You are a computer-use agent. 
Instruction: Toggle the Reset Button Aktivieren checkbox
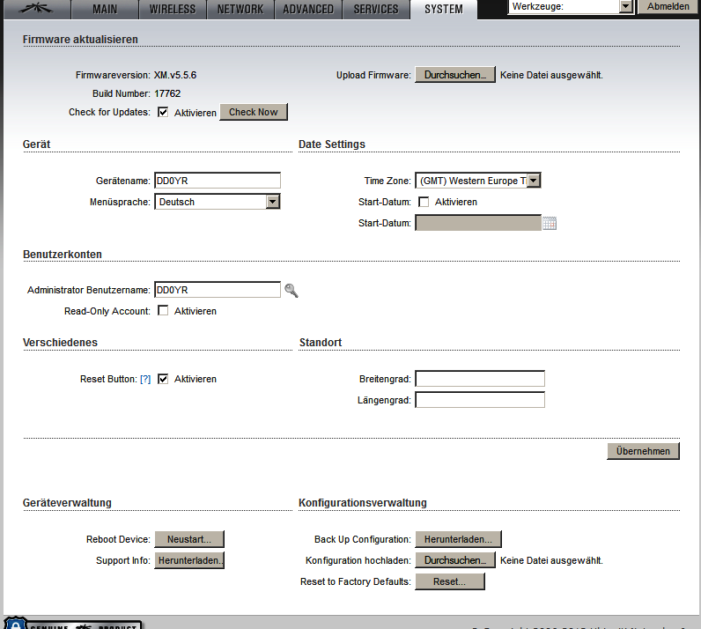coord(163,379)
